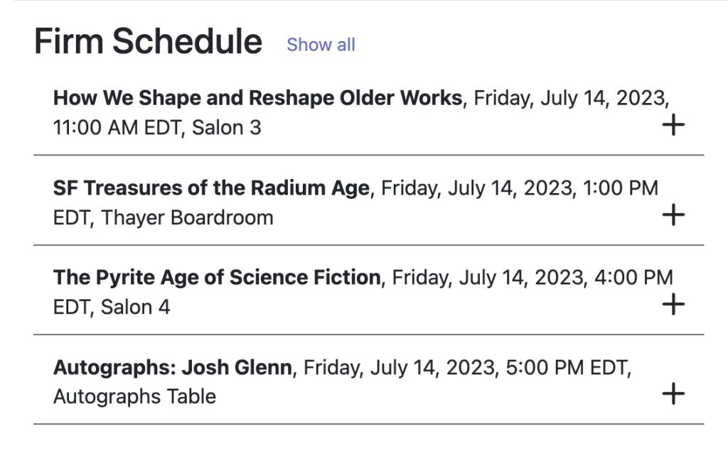Click plus icon for The Pyrite Age session
The image size is (728, 453).
click(x=673, y=305)
